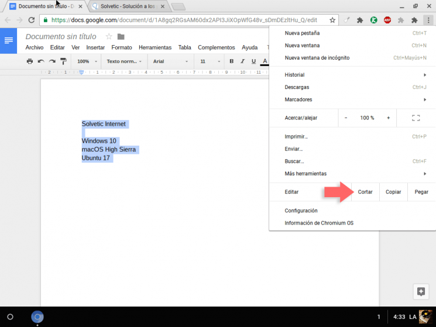Bookmark this page with the star

(x=332, y=20)
